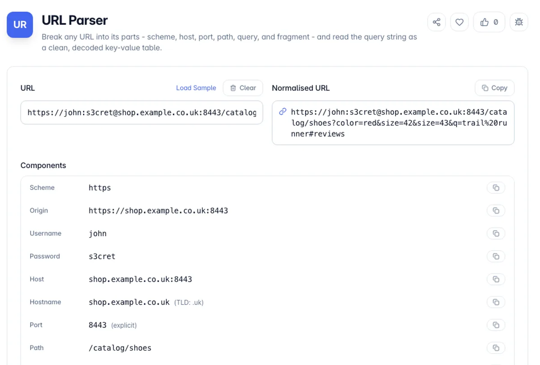Focus the URL input field
Viewport: 540px width, 365px height.
(x=142, y=112)
